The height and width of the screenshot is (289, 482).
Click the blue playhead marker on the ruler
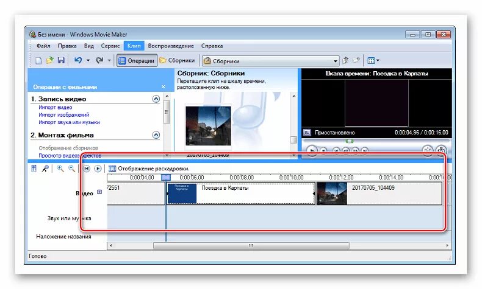[x=166, y=178]
